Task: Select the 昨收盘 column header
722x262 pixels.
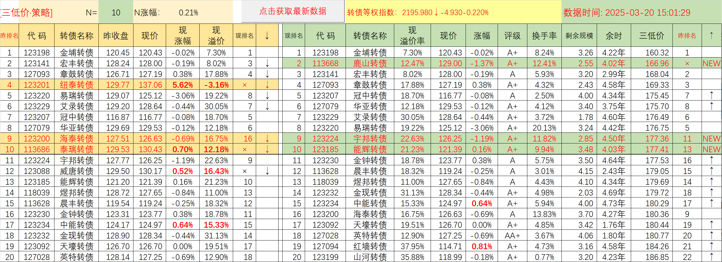Action: click(x=116, y=36)
